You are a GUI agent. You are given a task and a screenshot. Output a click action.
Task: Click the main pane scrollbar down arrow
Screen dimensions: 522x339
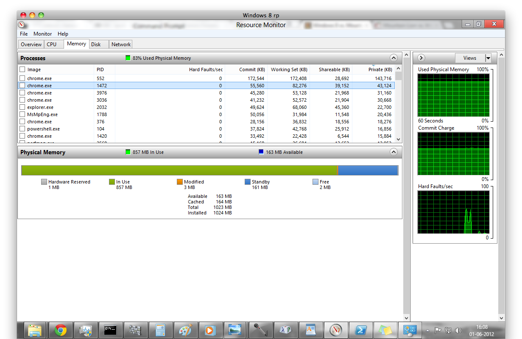(407, 318)
